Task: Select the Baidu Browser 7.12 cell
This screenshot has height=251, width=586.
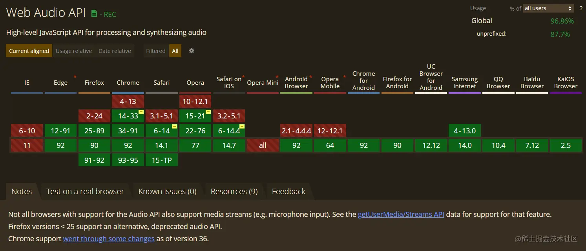Action: [532, 146]
